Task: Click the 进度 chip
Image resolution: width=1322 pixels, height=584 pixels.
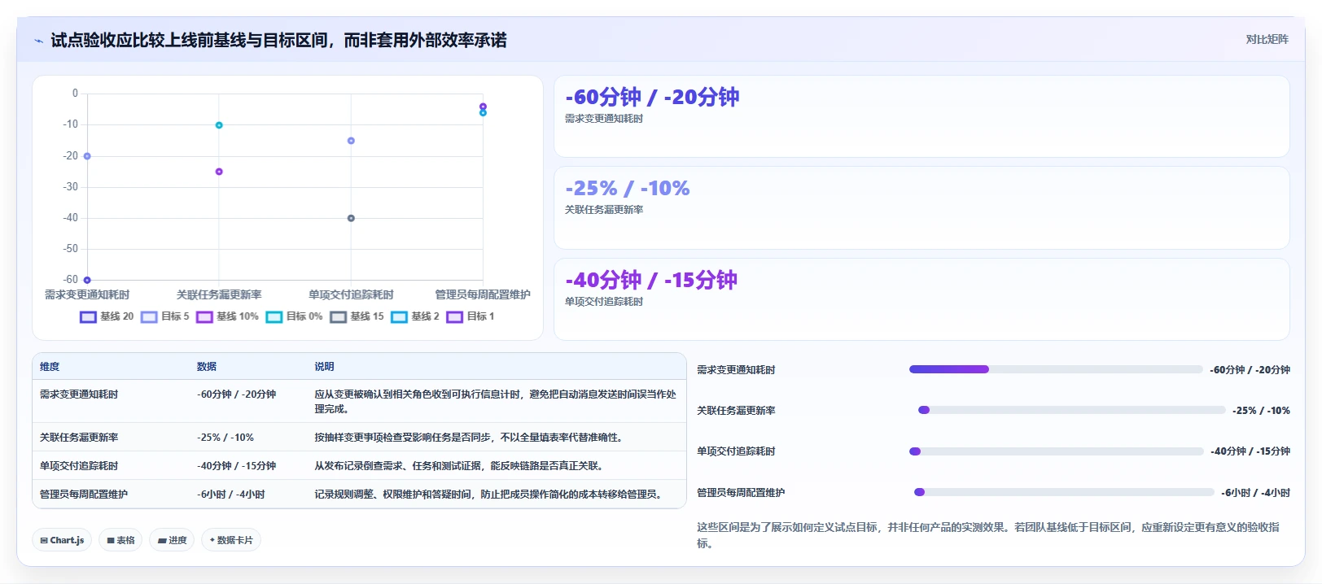Action: [x=172, y=540]
